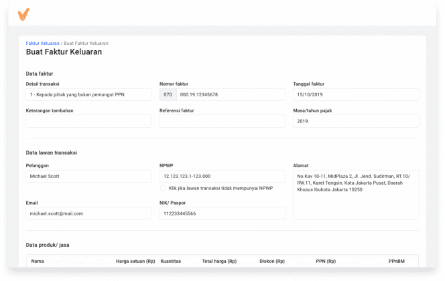The height and width of the screenshot is (281, 445).
Task: Click the NPWP number field
Action: (222, 176)
